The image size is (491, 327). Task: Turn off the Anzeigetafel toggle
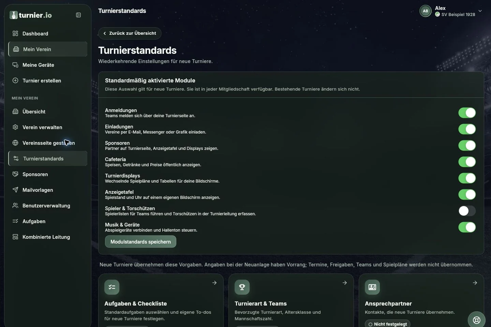467,194
